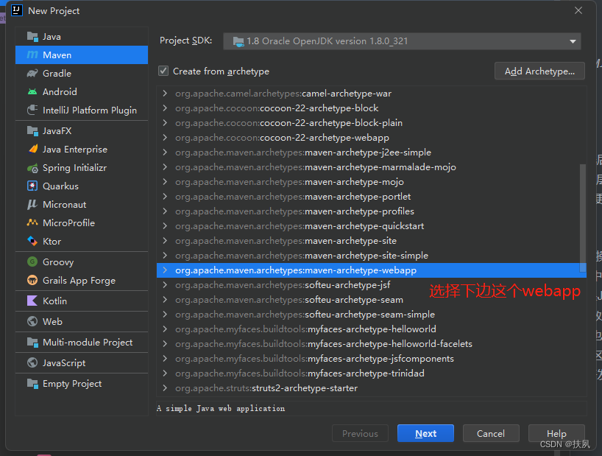
Task: Select maven-archetype-site-simple row
Action: tap(371, 256)
